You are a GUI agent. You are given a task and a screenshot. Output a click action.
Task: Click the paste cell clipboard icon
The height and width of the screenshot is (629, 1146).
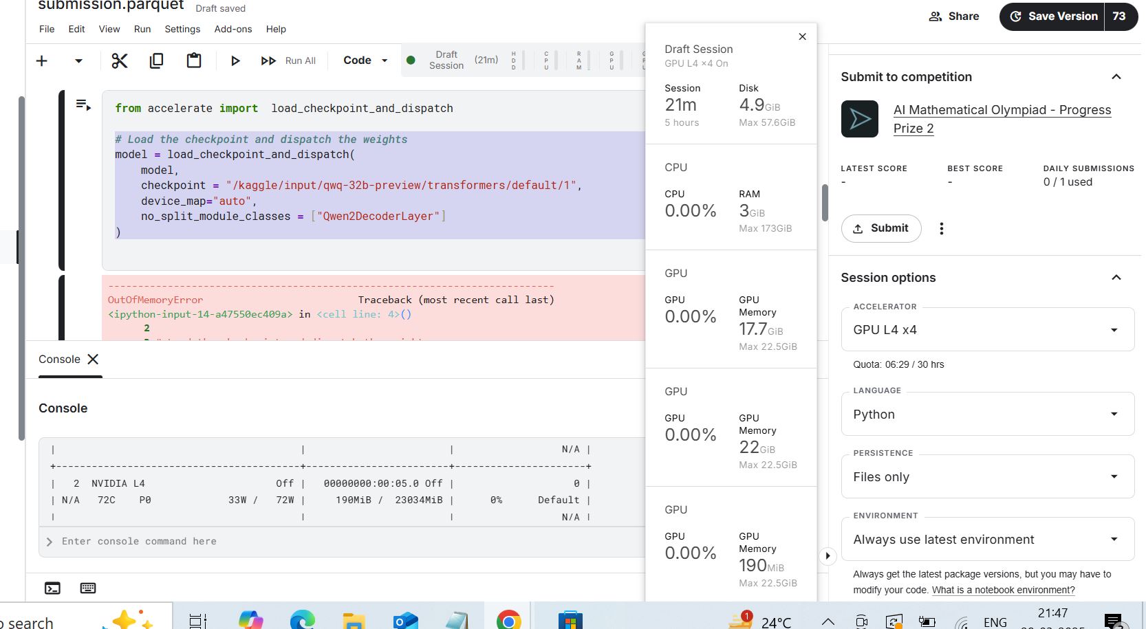194,60
